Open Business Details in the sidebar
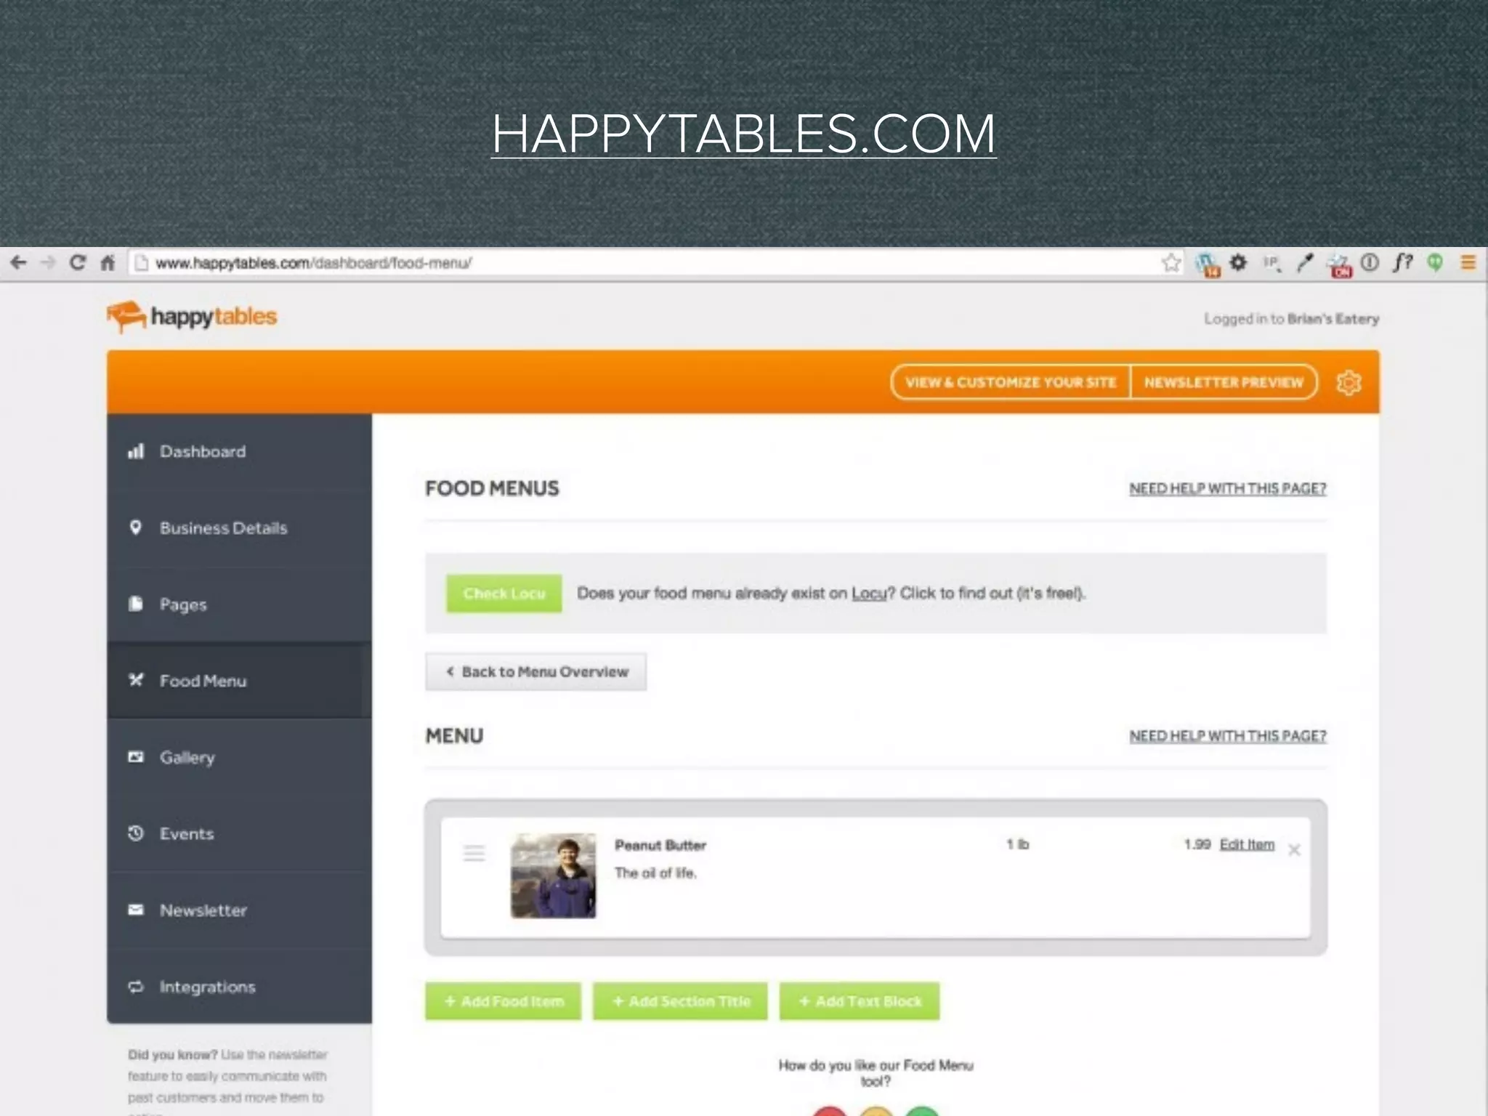1488x1116 pixels. tap(239, 528)
